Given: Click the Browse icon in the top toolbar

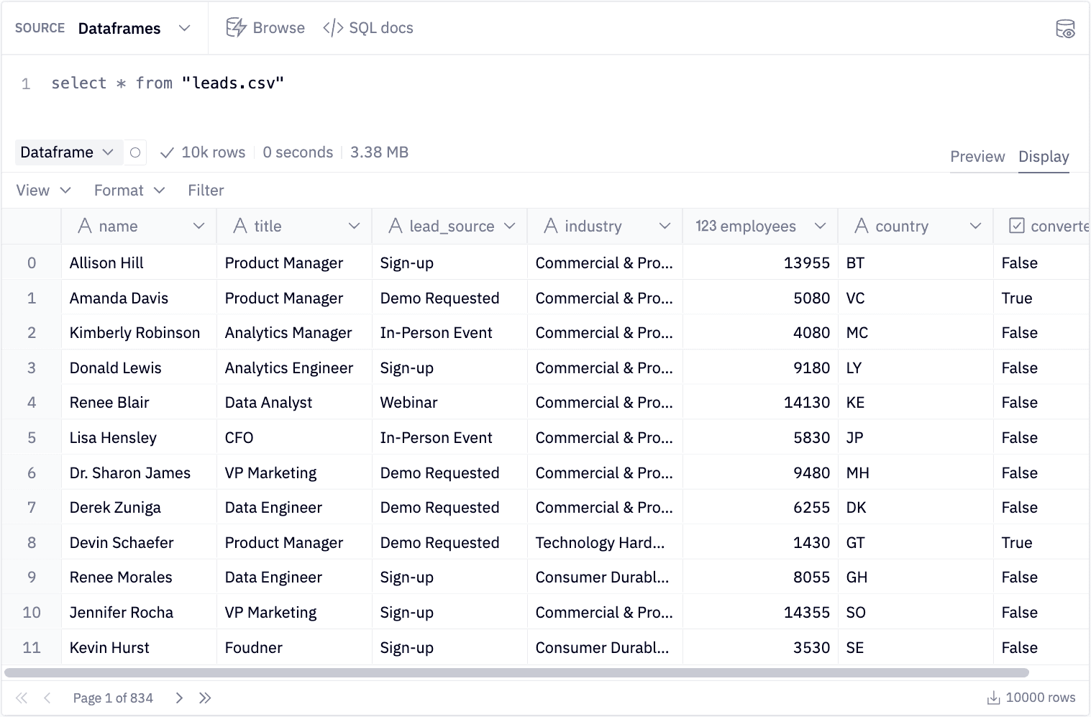Looking at the screenshot, I should pyautogui.click(x=237, y=27).
